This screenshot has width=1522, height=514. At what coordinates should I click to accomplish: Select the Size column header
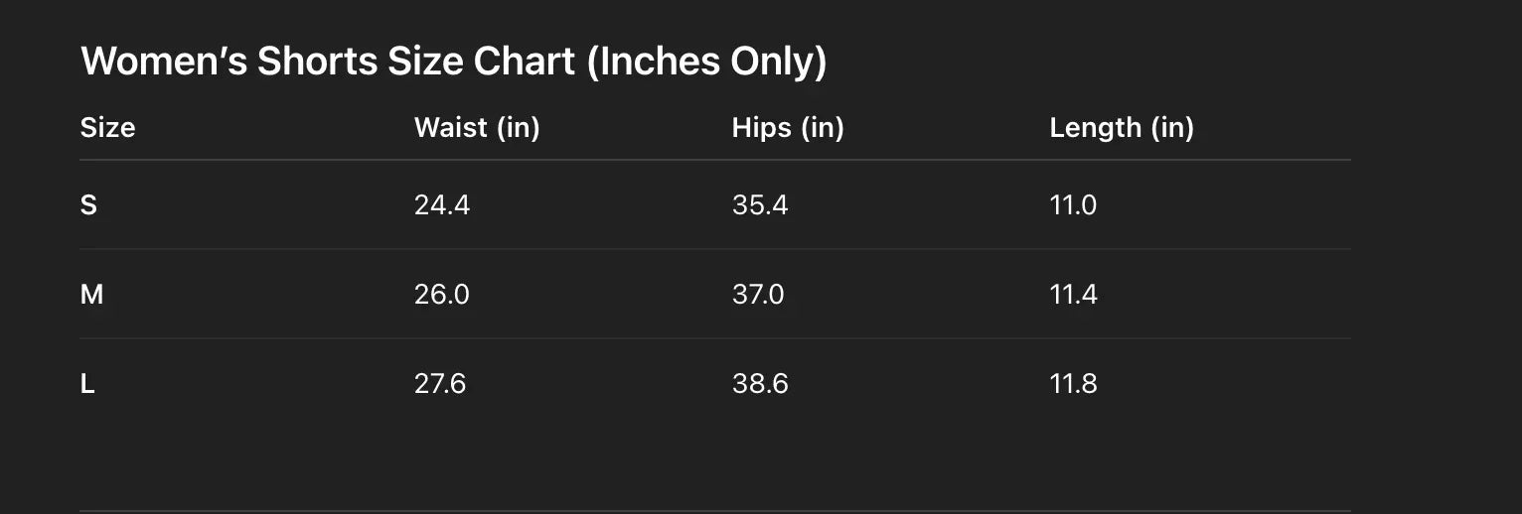[107, 128]
